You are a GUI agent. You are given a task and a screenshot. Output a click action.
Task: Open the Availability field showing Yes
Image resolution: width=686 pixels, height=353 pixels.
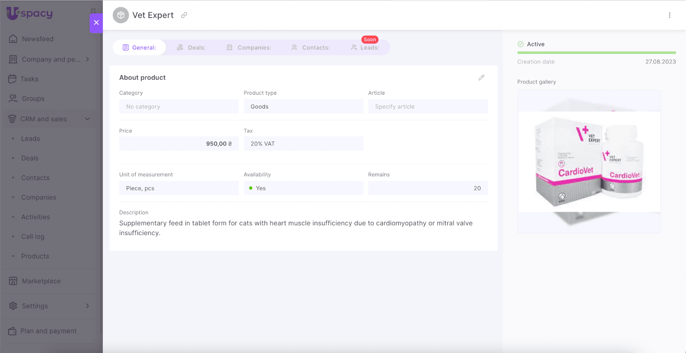click(303, 188)
